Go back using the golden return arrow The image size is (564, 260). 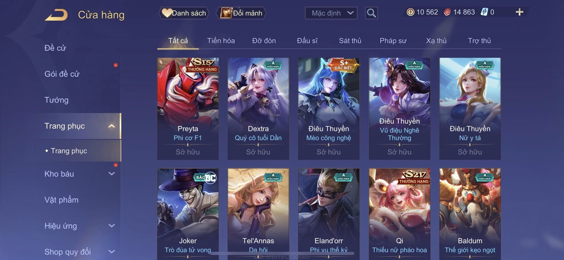pyautogui.click(x=56, y=15)
